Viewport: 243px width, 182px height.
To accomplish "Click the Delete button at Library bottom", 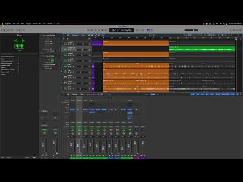I will tap(27, 157).
